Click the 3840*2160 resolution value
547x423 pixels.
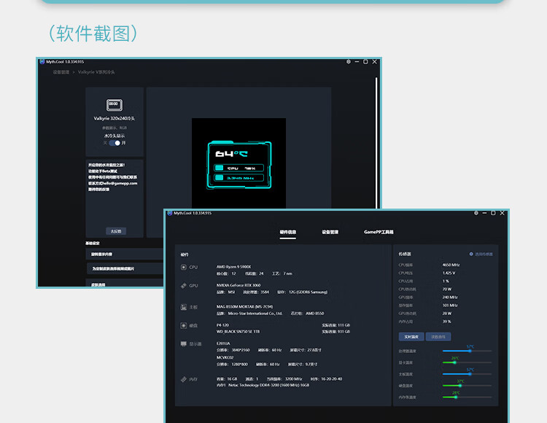pyautogui.click(x=241, y=350)
